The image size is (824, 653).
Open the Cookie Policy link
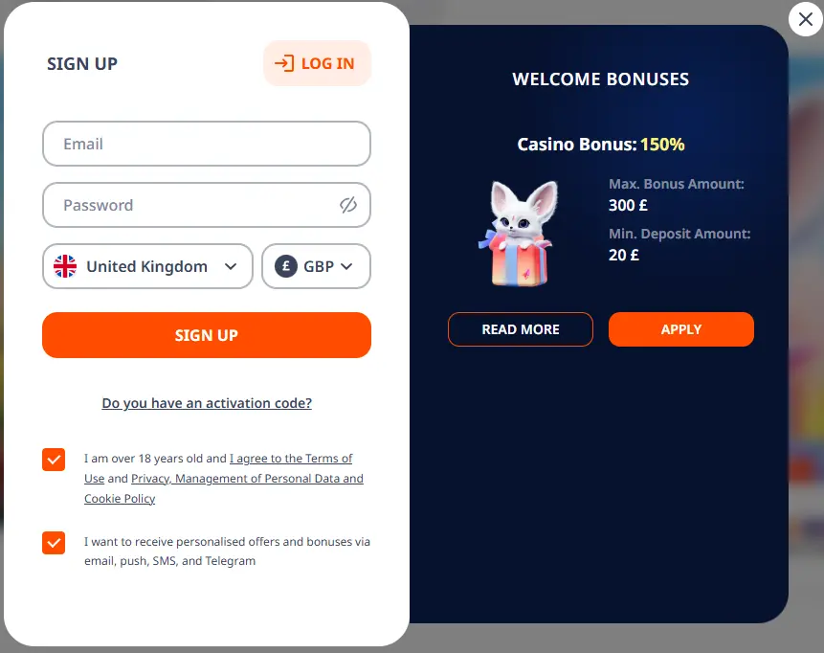point(119,498)
